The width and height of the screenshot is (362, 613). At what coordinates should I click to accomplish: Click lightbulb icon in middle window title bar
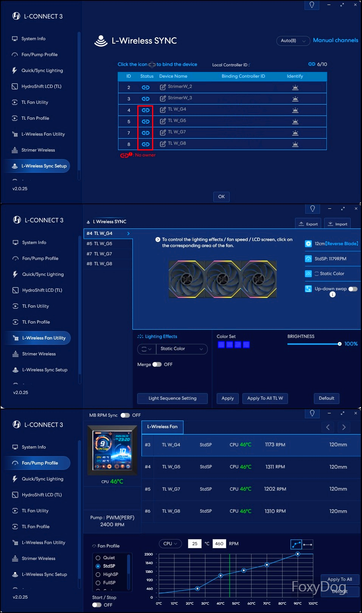click(x=312, y=208)
